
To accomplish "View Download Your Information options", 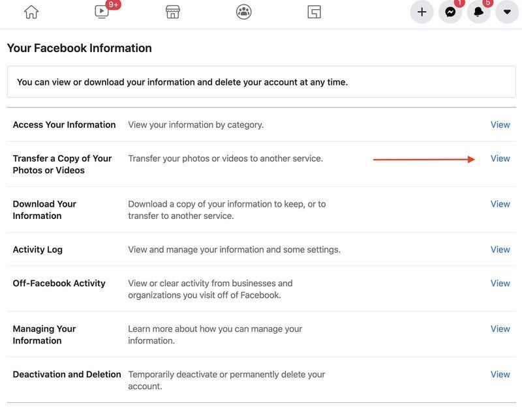I will pos(500,203).
